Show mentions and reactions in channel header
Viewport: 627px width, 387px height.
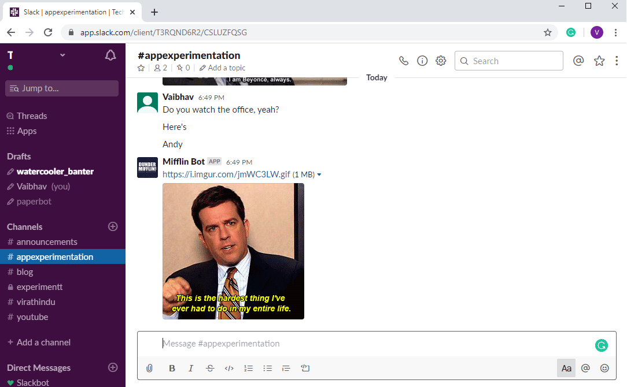tap(578, 61)
